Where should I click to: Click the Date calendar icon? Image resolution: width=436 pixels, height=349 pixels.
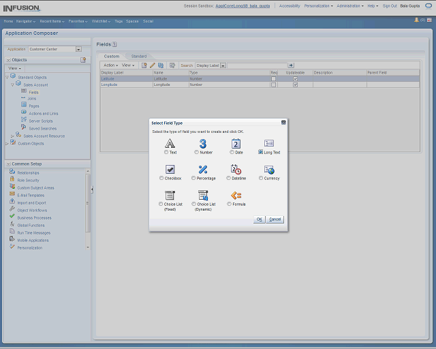tap(236, 143)
